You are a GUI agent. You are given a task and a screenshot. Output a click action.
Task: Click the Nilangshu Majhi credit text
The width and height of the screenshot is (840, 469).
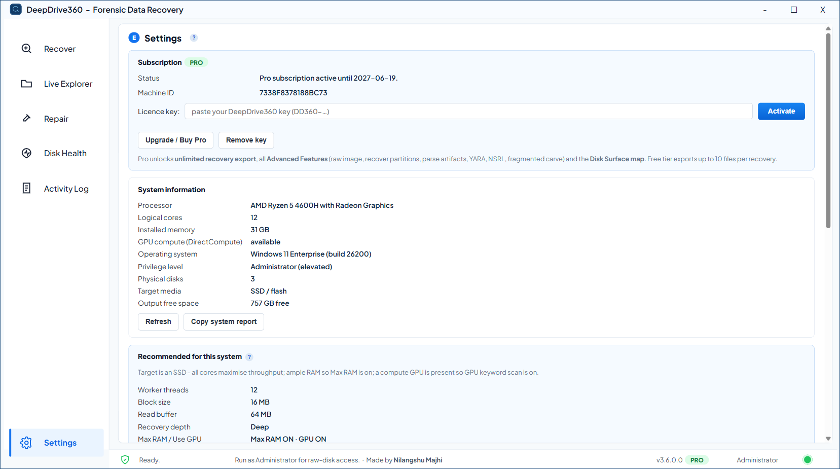[x=418, y=460]
